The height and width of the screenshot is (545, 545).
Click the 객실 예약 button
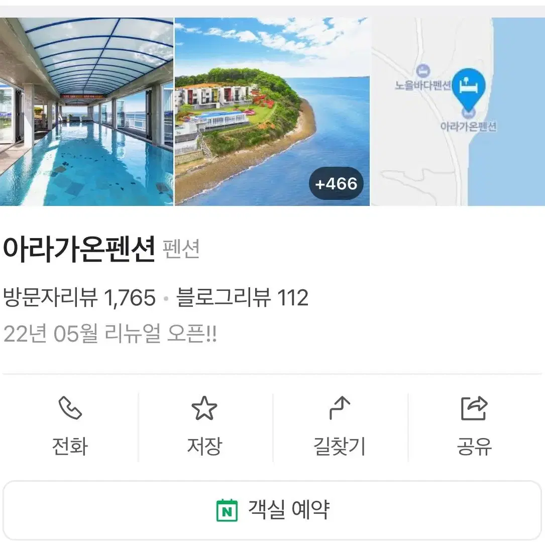pyautogui.click(x=272, y=510)
